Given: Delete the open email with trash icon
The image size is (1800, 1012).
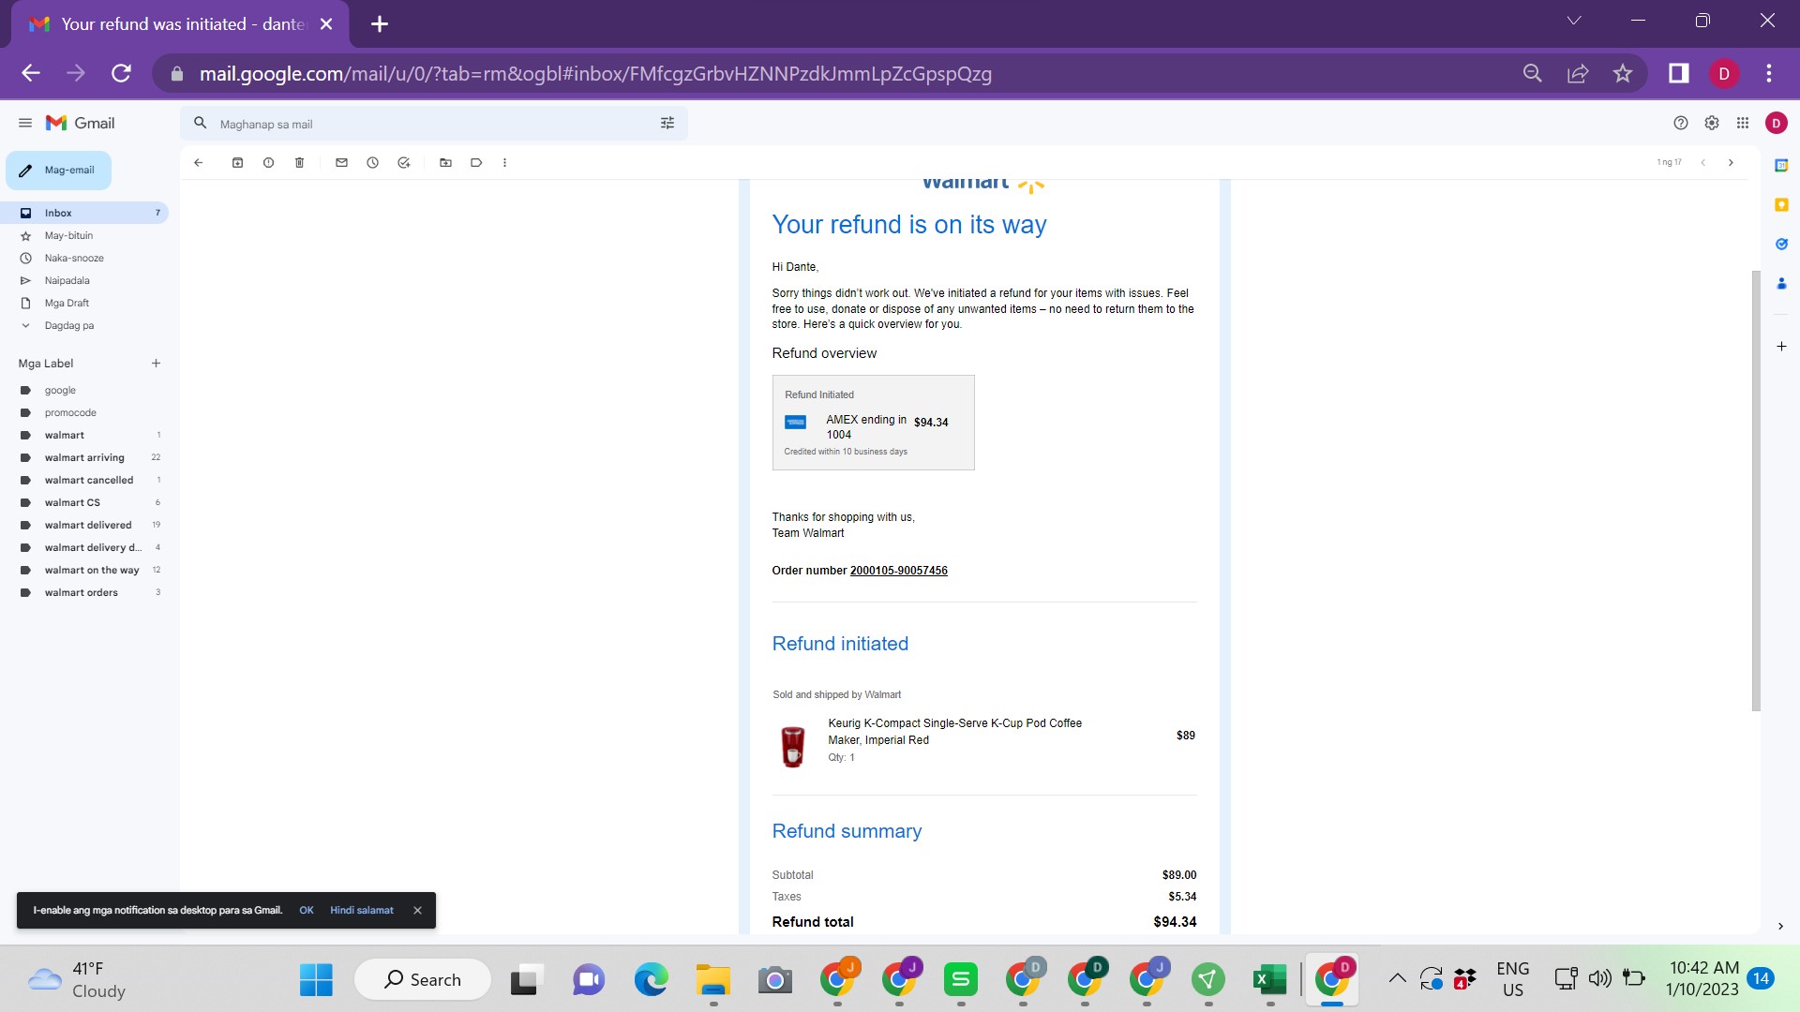Looking at the screenshot, I should tap(300, 163).
